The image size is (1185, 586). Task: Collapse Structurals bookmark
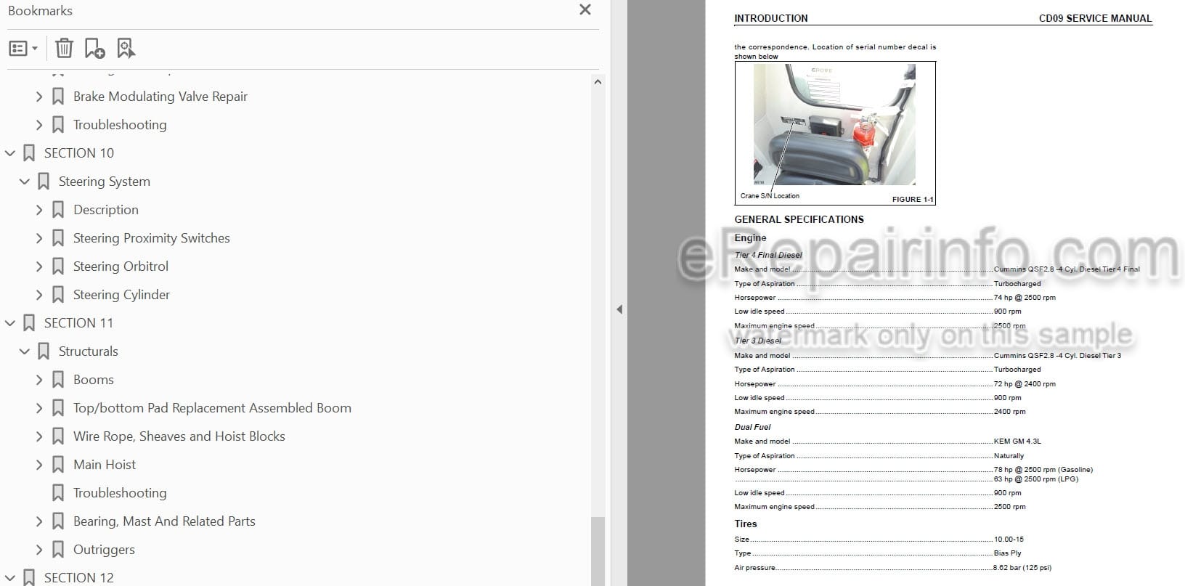coord(25,351)
